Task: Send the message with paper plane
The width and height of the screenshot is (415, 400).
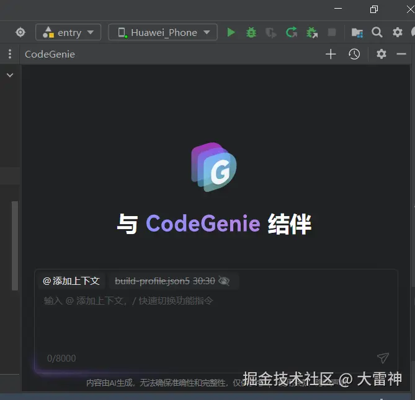Action: point(383,359)
